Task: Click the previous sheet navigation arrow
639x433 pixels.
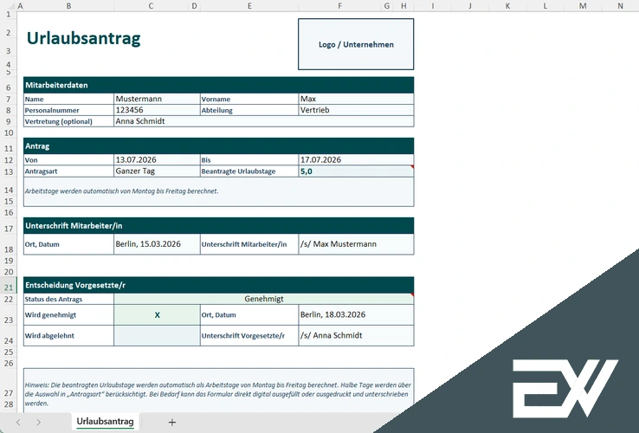Action: (x=17, y=422)
